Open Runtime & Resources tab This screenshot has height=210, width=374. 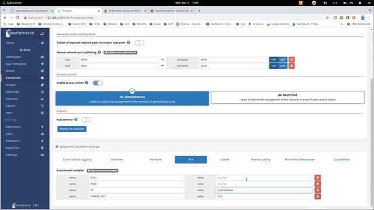click(300, 159)
